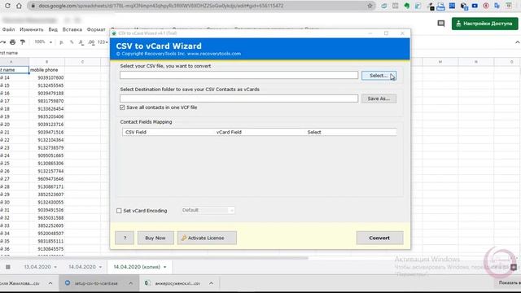This screenshot has width=521, height=293.
Task: Open the 14.04.2020 sheet tab menu arrow
Action: [100, 267]
